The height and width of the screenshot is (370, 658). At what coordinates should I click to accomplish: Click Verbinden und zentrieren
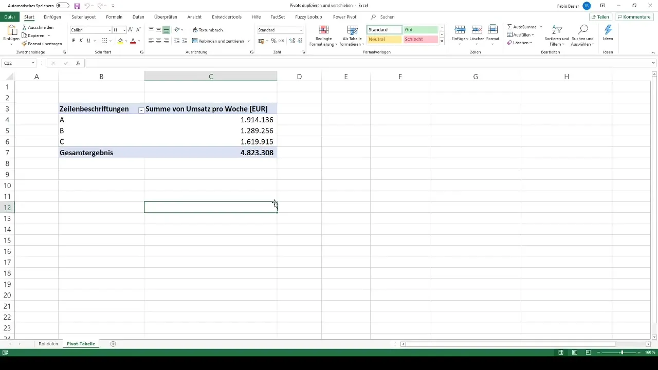pos(218,41)
